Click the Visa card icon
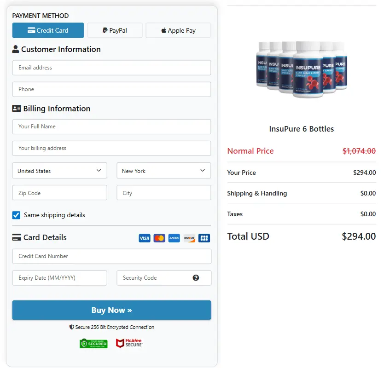Image resolution: width=384 pixels, height=374 pixels. click(x=144, y=238)
